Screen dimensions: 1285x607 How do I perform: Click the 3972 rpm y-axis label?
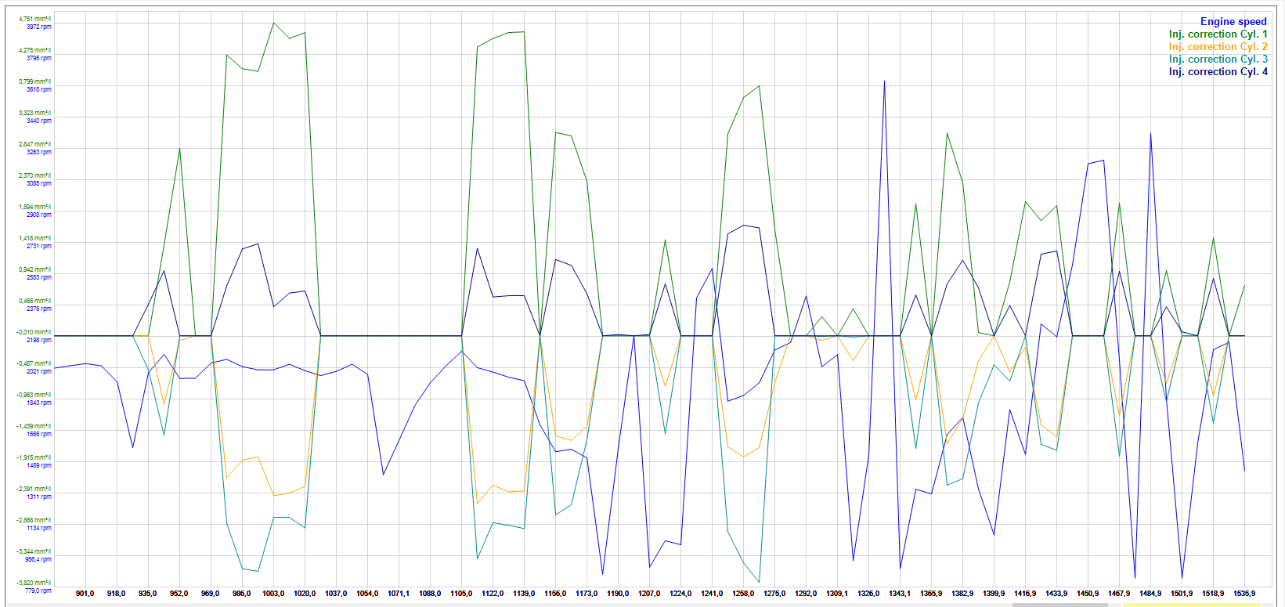(x=38, y=27)
